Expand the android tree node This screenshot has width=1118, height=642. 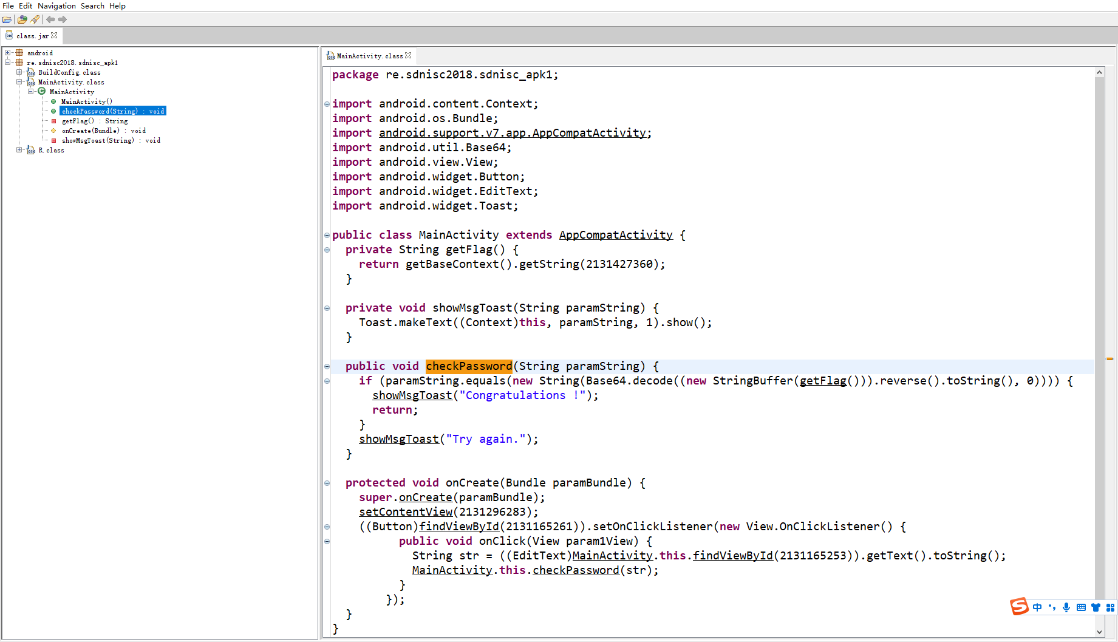(x=7, y=52)
